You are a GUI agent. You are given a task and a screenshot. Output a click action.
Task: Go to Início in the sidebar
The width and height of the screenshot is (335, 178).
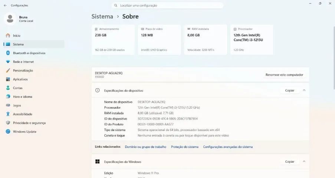[34, 36]
